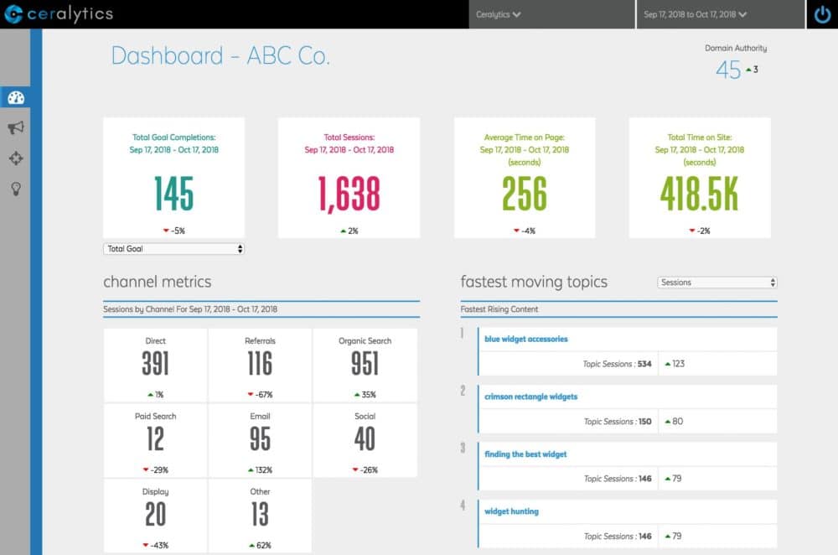The height and width of the screenshot is (555, 838).
Task: Click the Total Sessions metric card
Action: (x=349, y=178)
